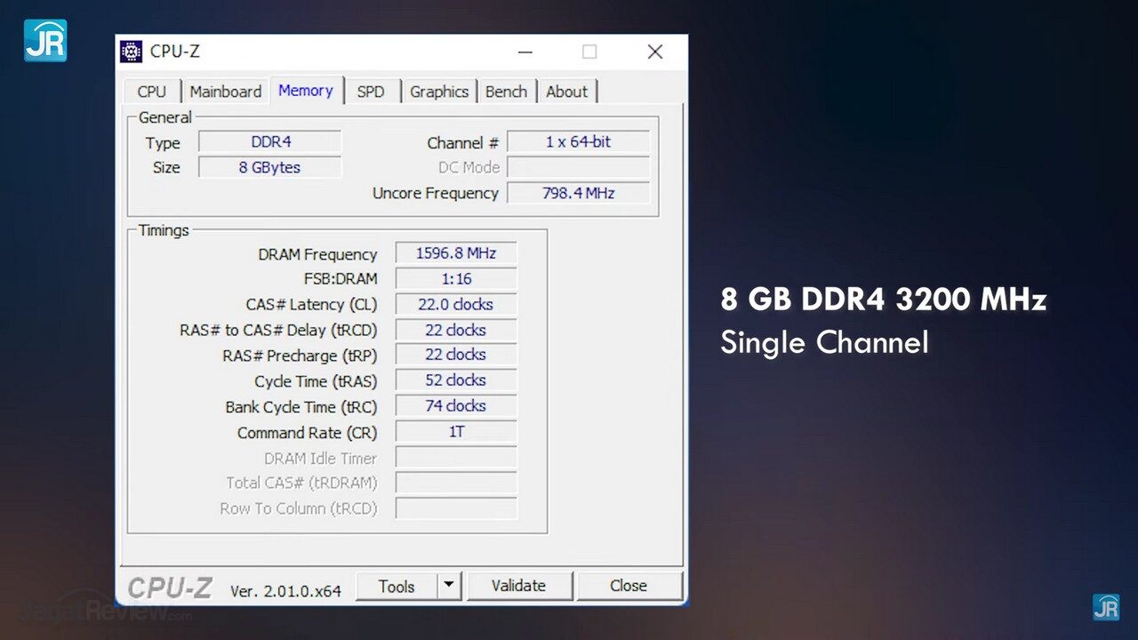Viewport: 1138px width, 640px height.
Task: Click the JR logo in bottom-right corner
Action: click(x=1106, y=607)
